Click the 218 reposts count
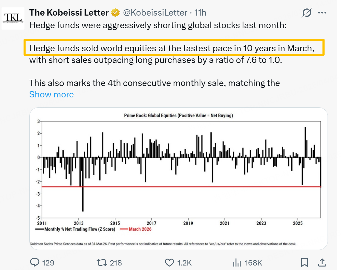Screen dimensions: 341x270 [x=116, y=263]
